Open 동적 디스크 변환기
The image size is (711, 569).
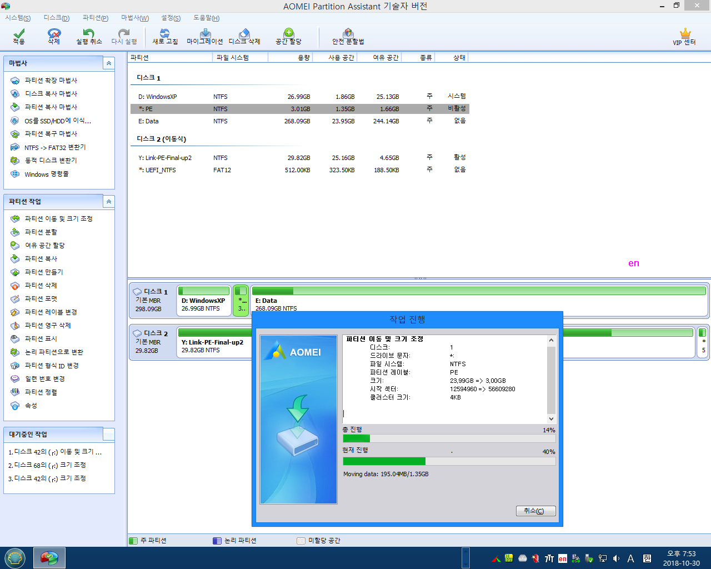click(x=51, y=161)
